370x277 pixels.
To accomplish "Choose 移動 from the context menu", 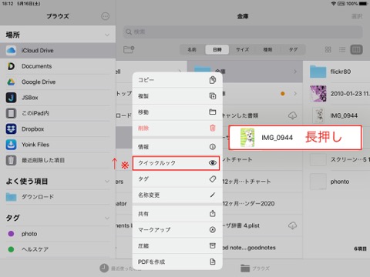I will pyautogui.click(x=177, y=112).
